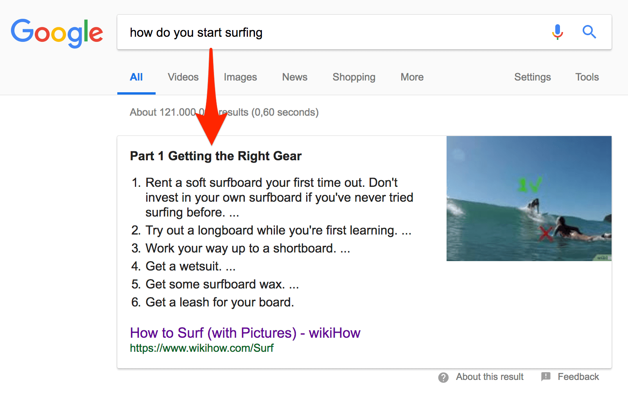
Task: Open How to Surf wikiHow link
Action: pyautogui.click(x=245, y=333)
